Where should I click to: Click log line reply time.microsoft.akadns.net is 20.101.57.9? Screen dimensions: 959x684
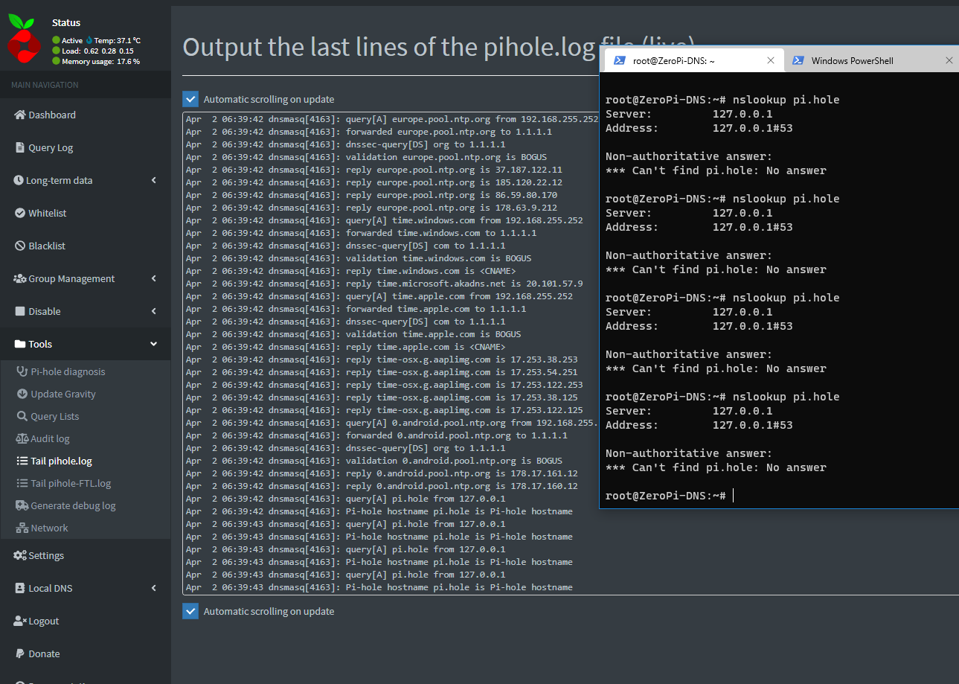pos(385,284)
